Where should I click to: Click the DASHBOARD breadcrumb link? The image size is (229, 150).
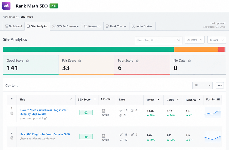tap(10, 17)
